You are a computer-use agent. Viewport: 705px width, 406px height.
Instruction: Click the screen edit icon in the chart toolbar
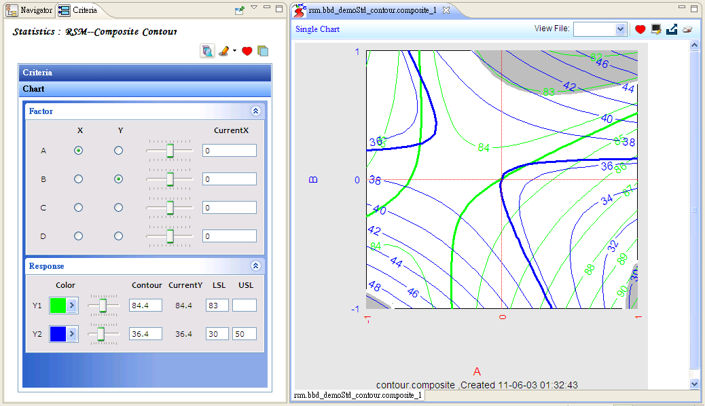coord(656,30)
